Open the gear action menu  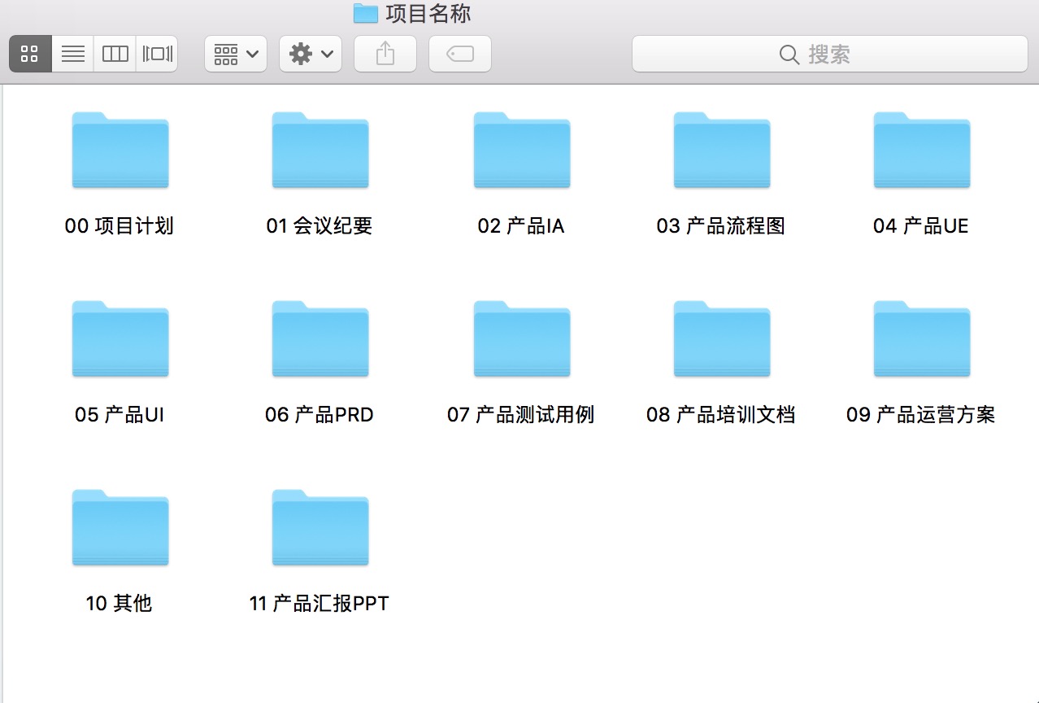coord(311,55)
